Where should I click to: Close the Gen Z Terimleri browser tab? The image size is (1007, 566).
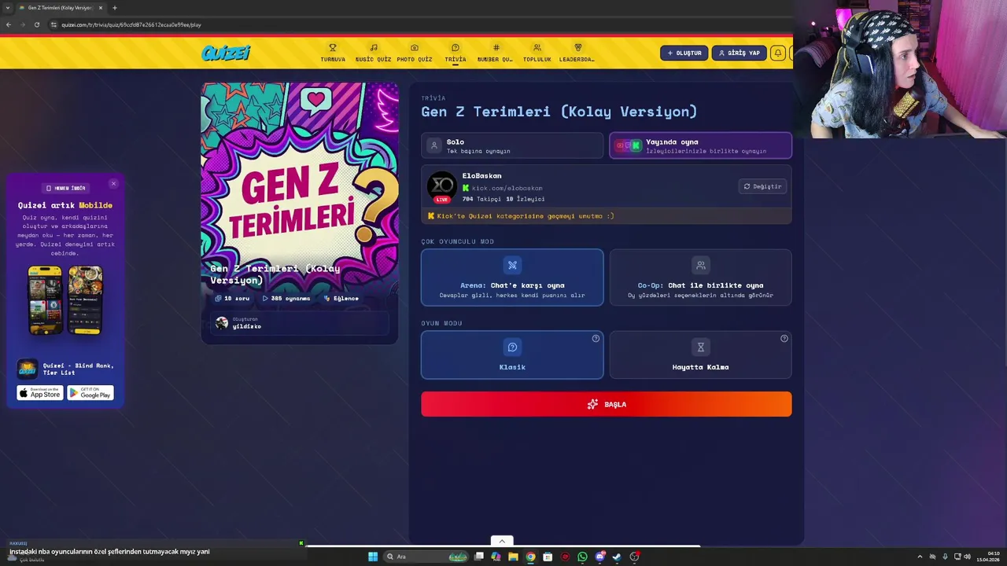point(101,8)
